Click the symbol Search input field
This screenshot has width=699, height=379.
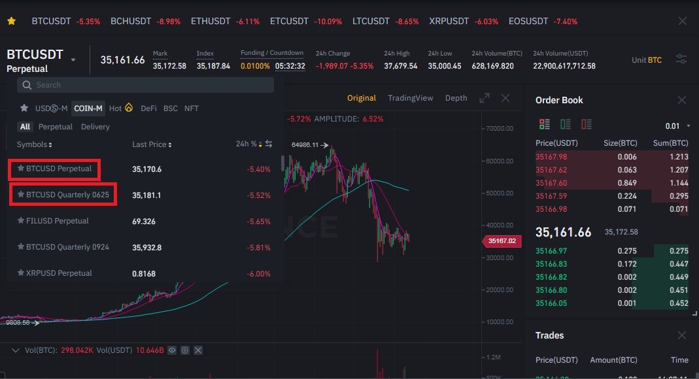(x=145, y=84)
